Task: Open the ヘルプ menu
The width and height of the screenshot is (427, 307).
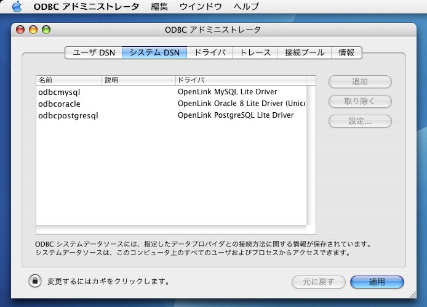Action: pyautogui.click(x=246, y=7)
